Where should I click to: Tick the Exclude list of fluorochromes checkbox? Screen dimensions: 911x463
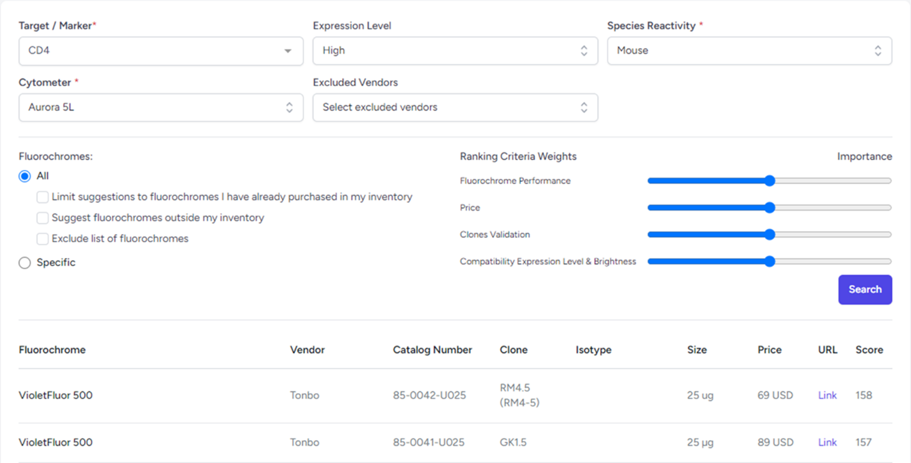[x=42, y=239]
